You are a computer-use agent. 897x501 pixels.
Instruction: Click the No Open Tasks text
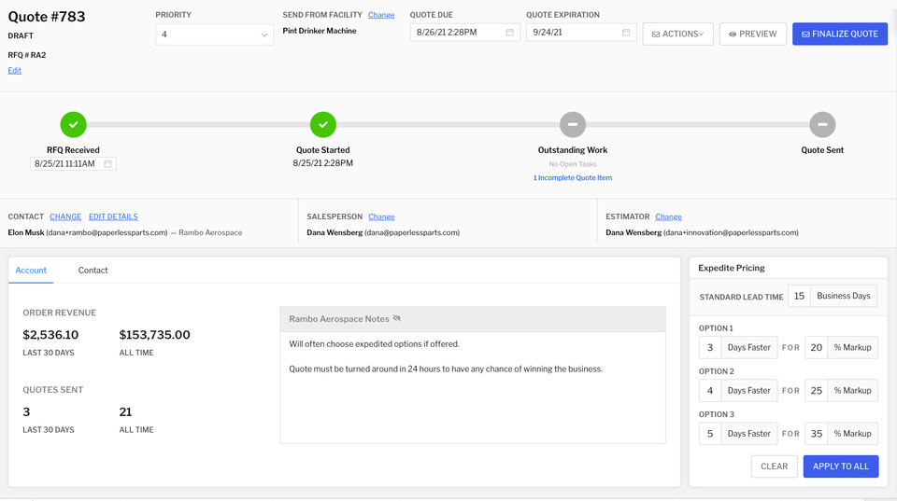[x=573, y=164]
